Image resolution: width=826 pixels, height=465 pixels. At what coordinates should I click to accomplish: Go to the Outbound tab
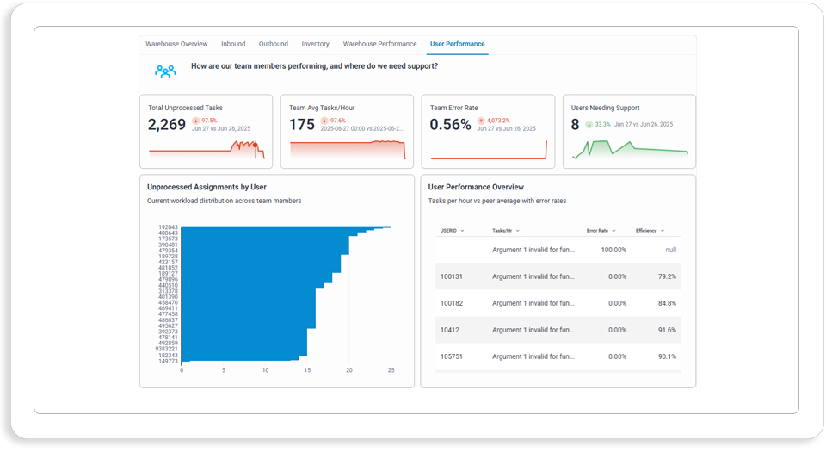coord(274,44)
